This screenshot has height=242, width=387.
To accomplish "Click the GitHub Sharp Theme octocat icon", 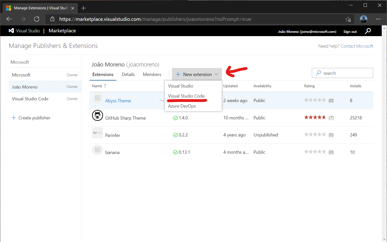I will pyautogui.click(x=98, y=116).
